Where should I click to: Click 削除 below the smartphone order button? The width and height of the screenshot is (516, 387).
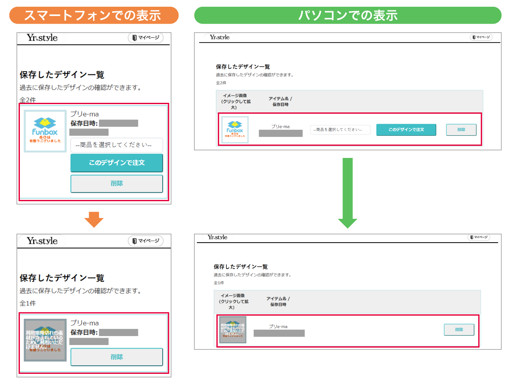coord(117,184)
